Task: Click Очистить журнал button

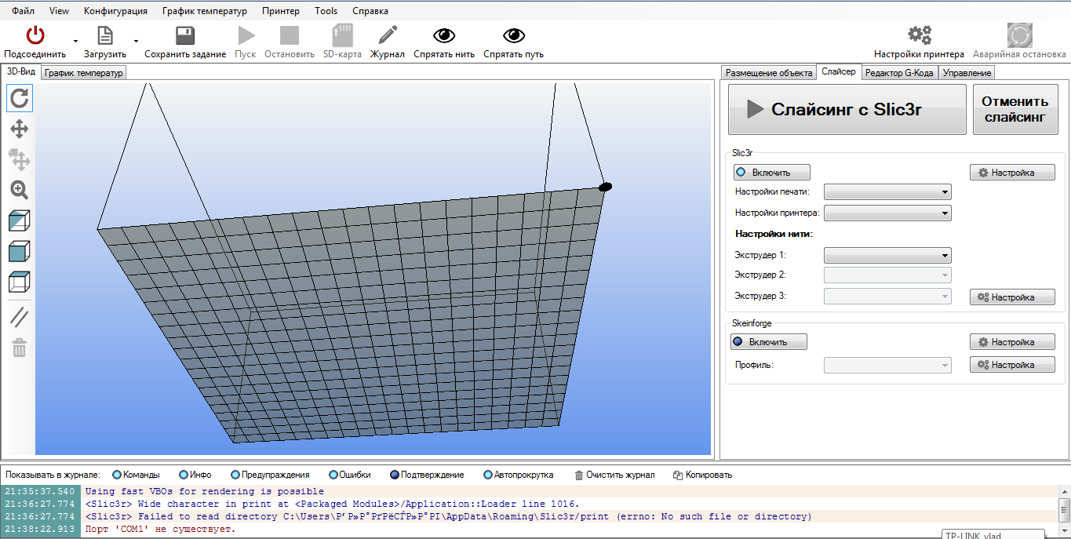Action: pos(614,475)
